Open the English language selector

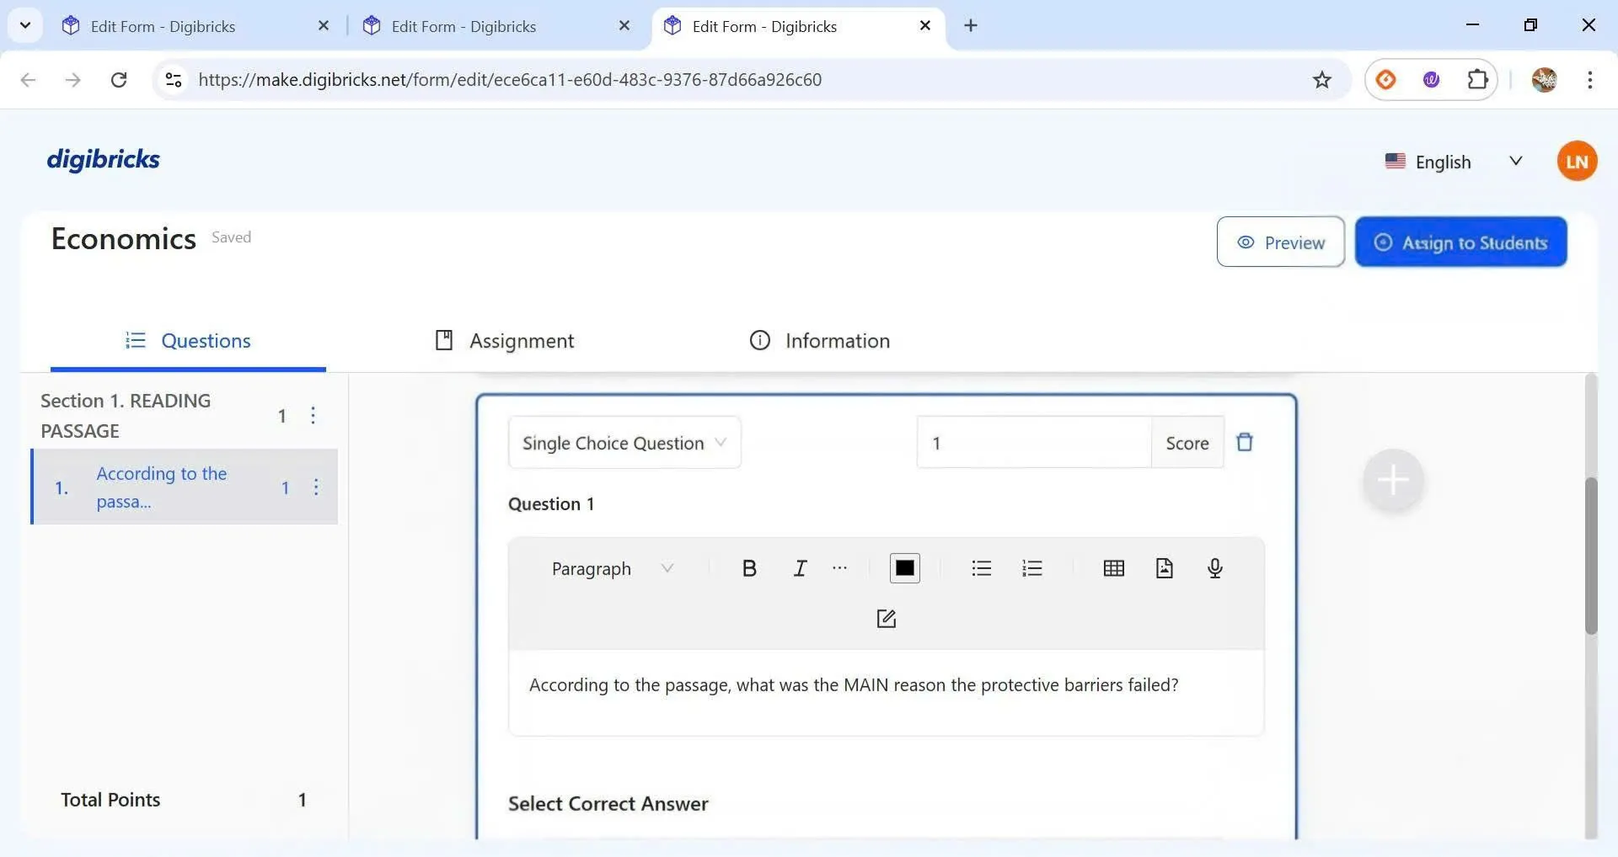(1453, 162)
